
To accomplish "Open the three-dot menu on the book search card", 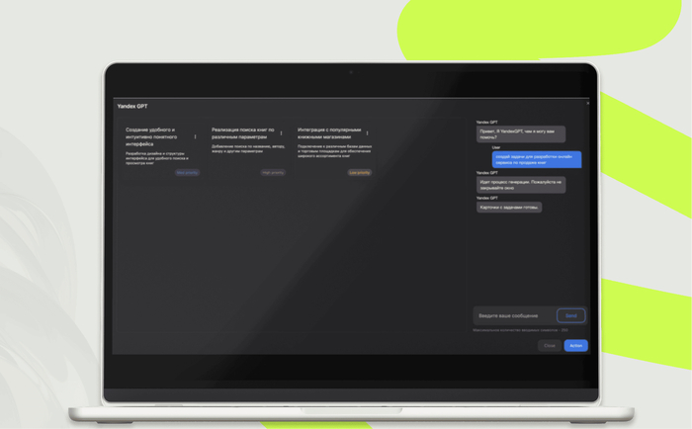I will pos(282,132).
